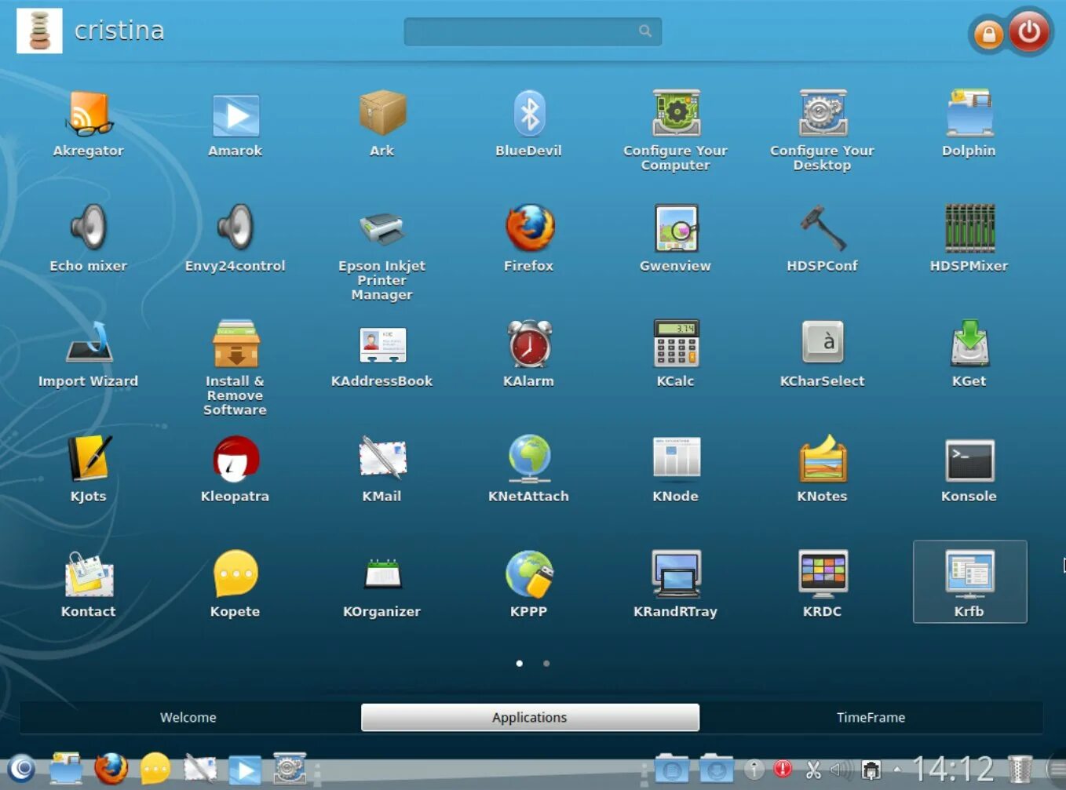Screen dimensions: 1066x790
Task: Open Install & Remove Software
Action: point(235,368)
